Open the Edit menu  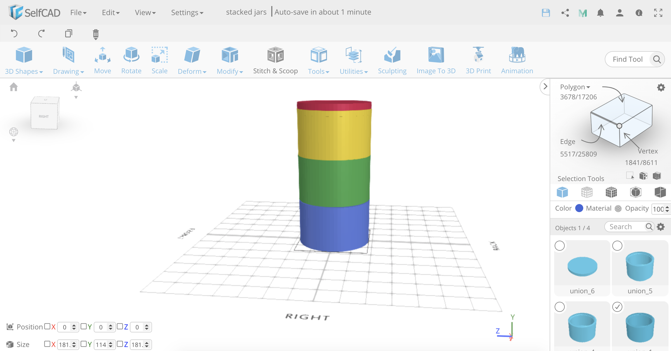tap(110, 12)
